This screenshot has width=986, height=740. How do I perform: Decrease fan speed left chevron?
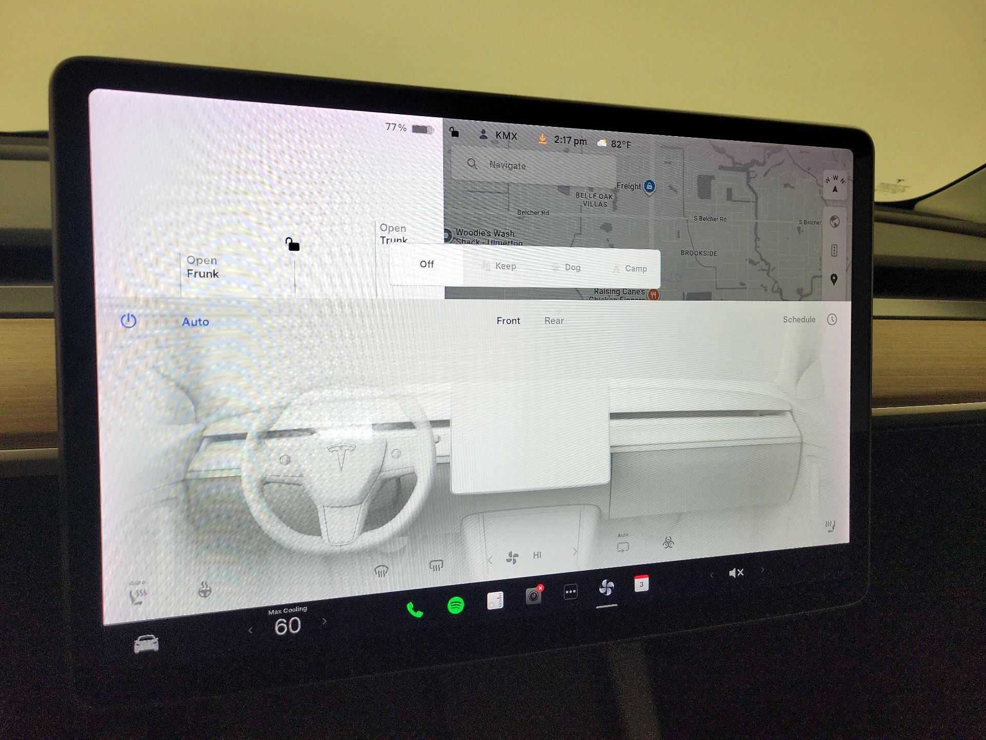490,560
